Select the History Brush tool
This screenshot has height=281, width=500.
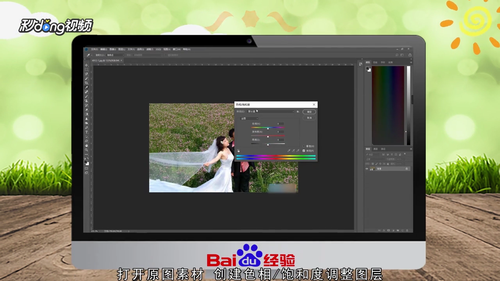tap(86, 105)
